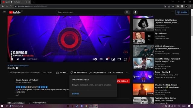
Task: Bookmark this page with star icon
Action: (173, 6)
